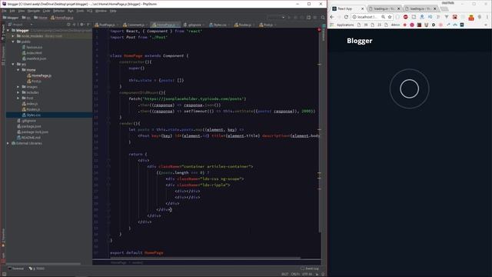Viewport: 492px width, 277px height.
Task: Select README.md in the project tree
Action: [31, 138]
